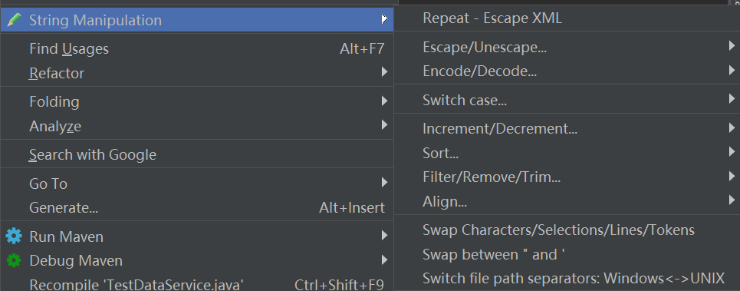Select Swap between " and '
The image size is (740, 291).
tap(567, 255)
